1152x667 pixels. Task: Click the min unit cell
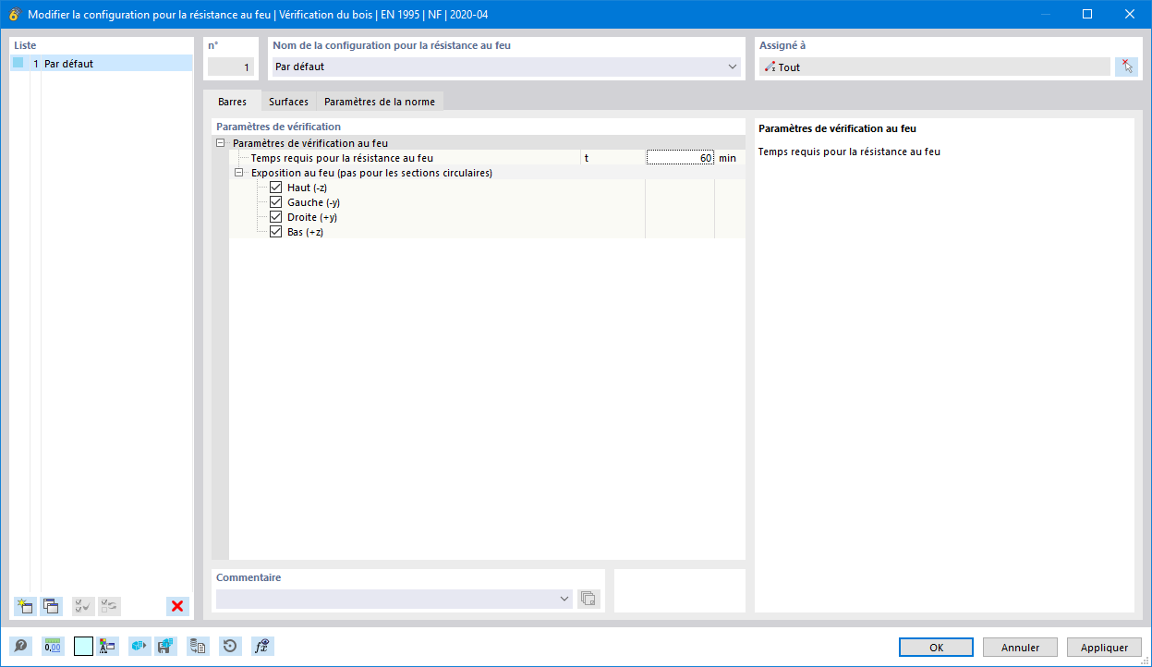coord(728,158)
